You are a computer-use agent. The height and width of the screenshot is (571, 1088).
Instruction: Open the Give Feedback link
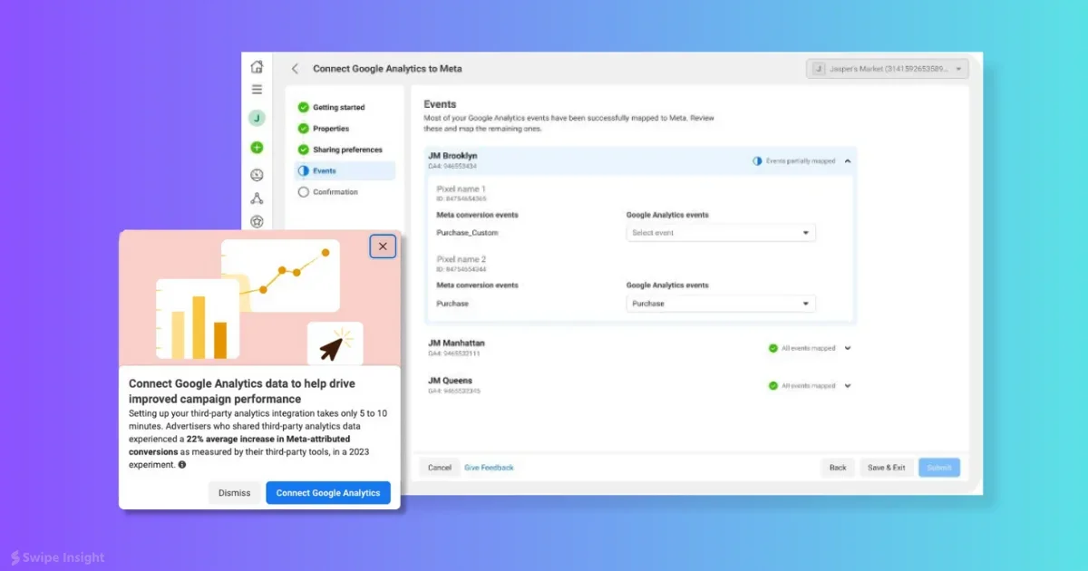pos(489,468)
